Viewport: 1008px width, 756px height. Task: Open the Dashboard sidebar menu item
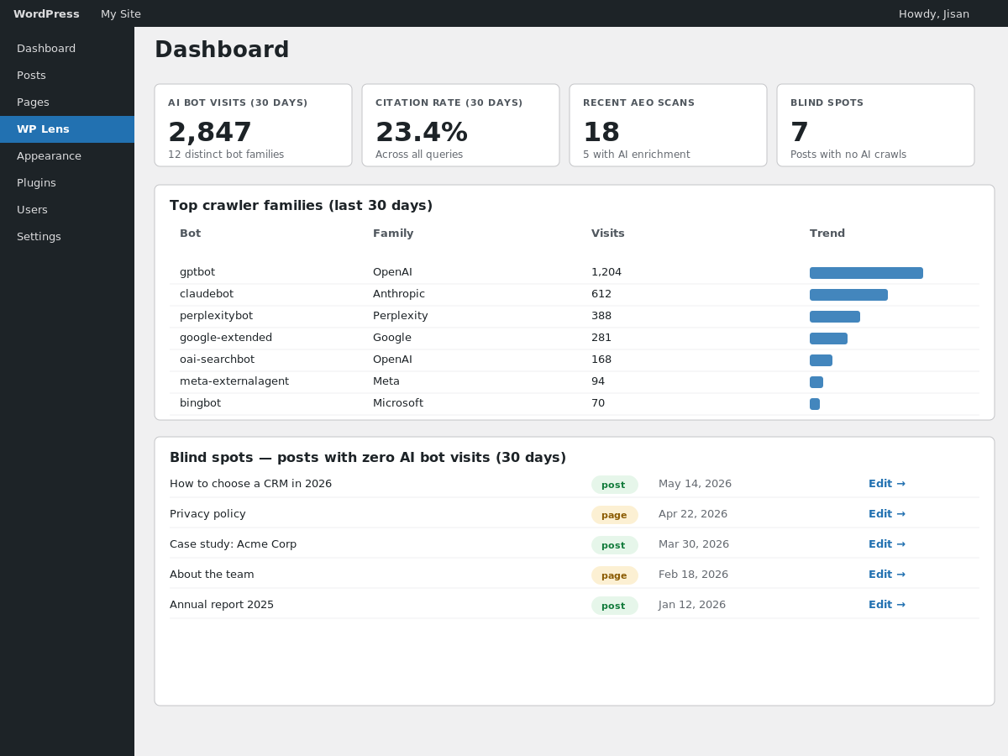tap(67, 49)
